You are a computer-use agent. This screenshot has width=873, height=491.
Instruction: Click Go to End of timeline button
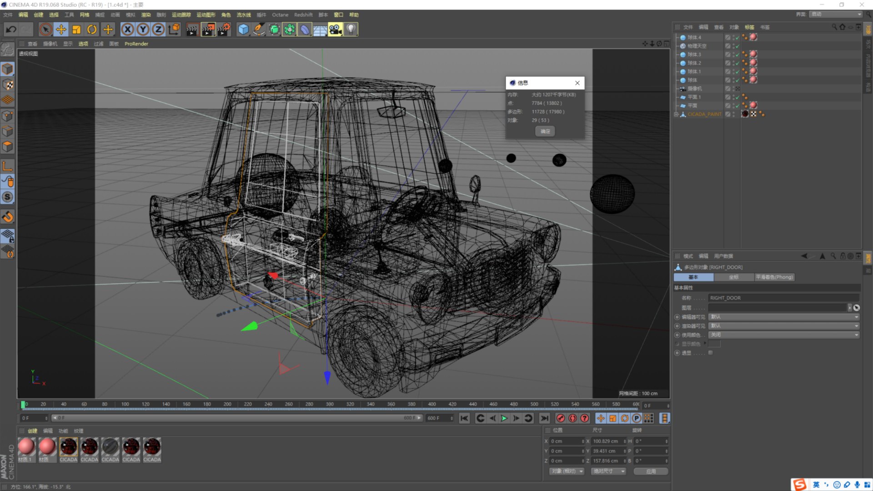pyautogui.click(x=544, y=418)
